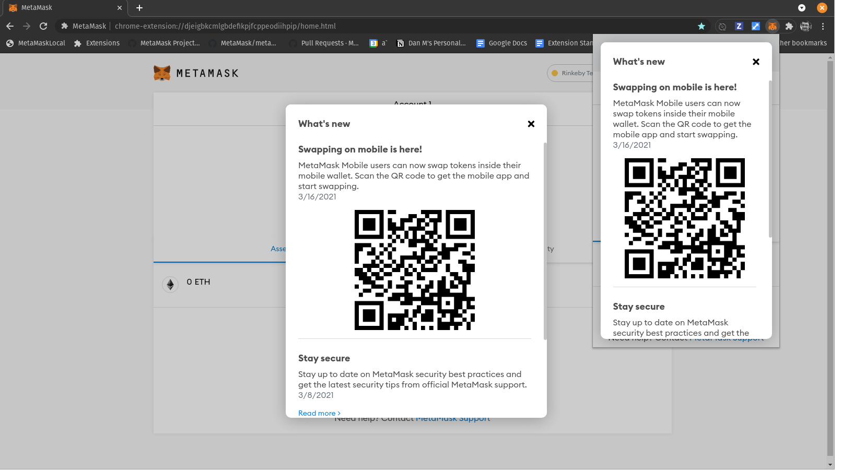The height and width of the screenshot is (470, 842).
Task: Open the Other bookmarks folder
Action: pos(803,43)
